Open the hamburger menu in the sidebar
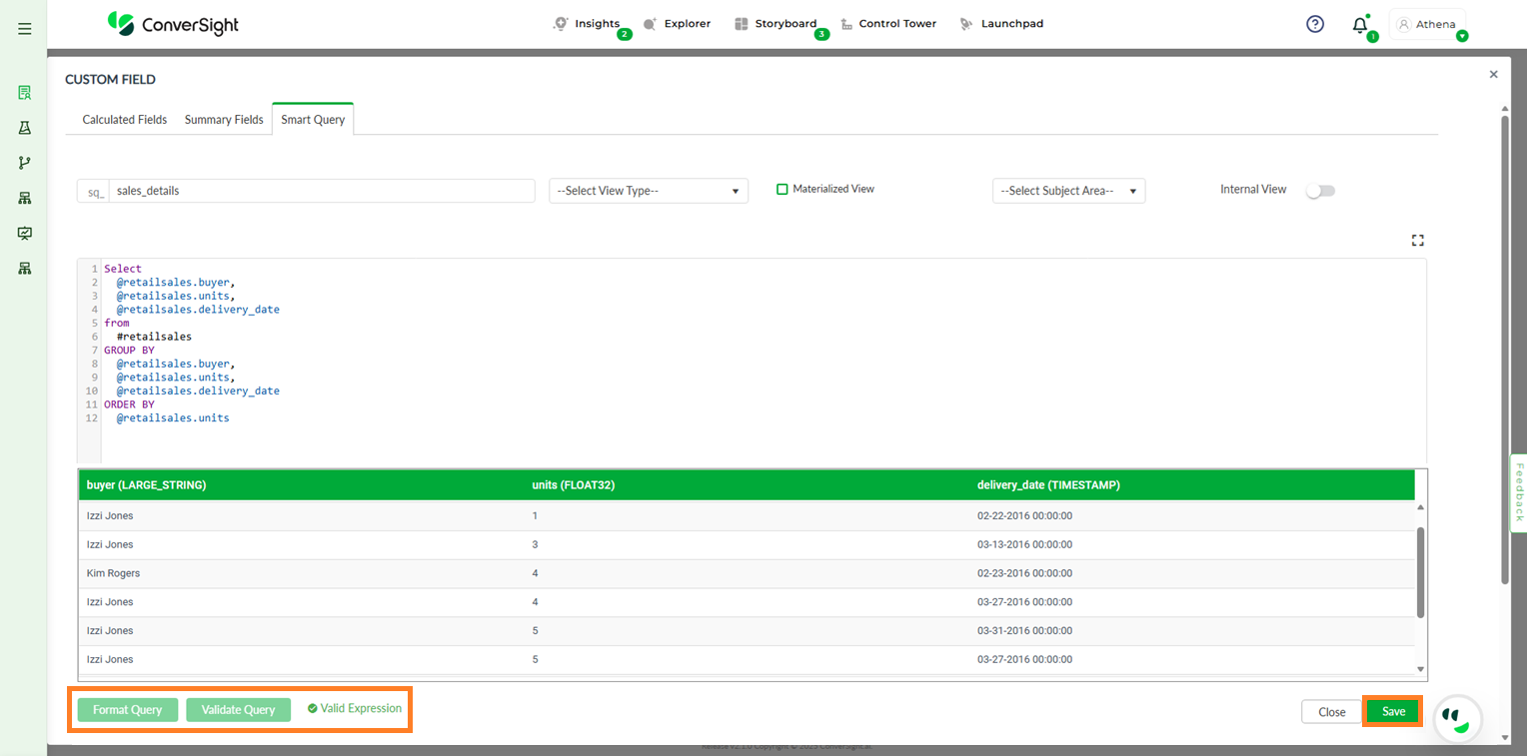This screenshot has width=1527, height=756. coord(25,29)
